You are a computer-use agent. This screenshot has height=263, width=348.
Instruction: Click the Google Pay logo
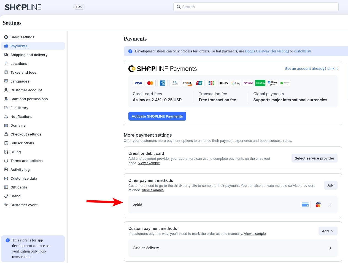236,83
